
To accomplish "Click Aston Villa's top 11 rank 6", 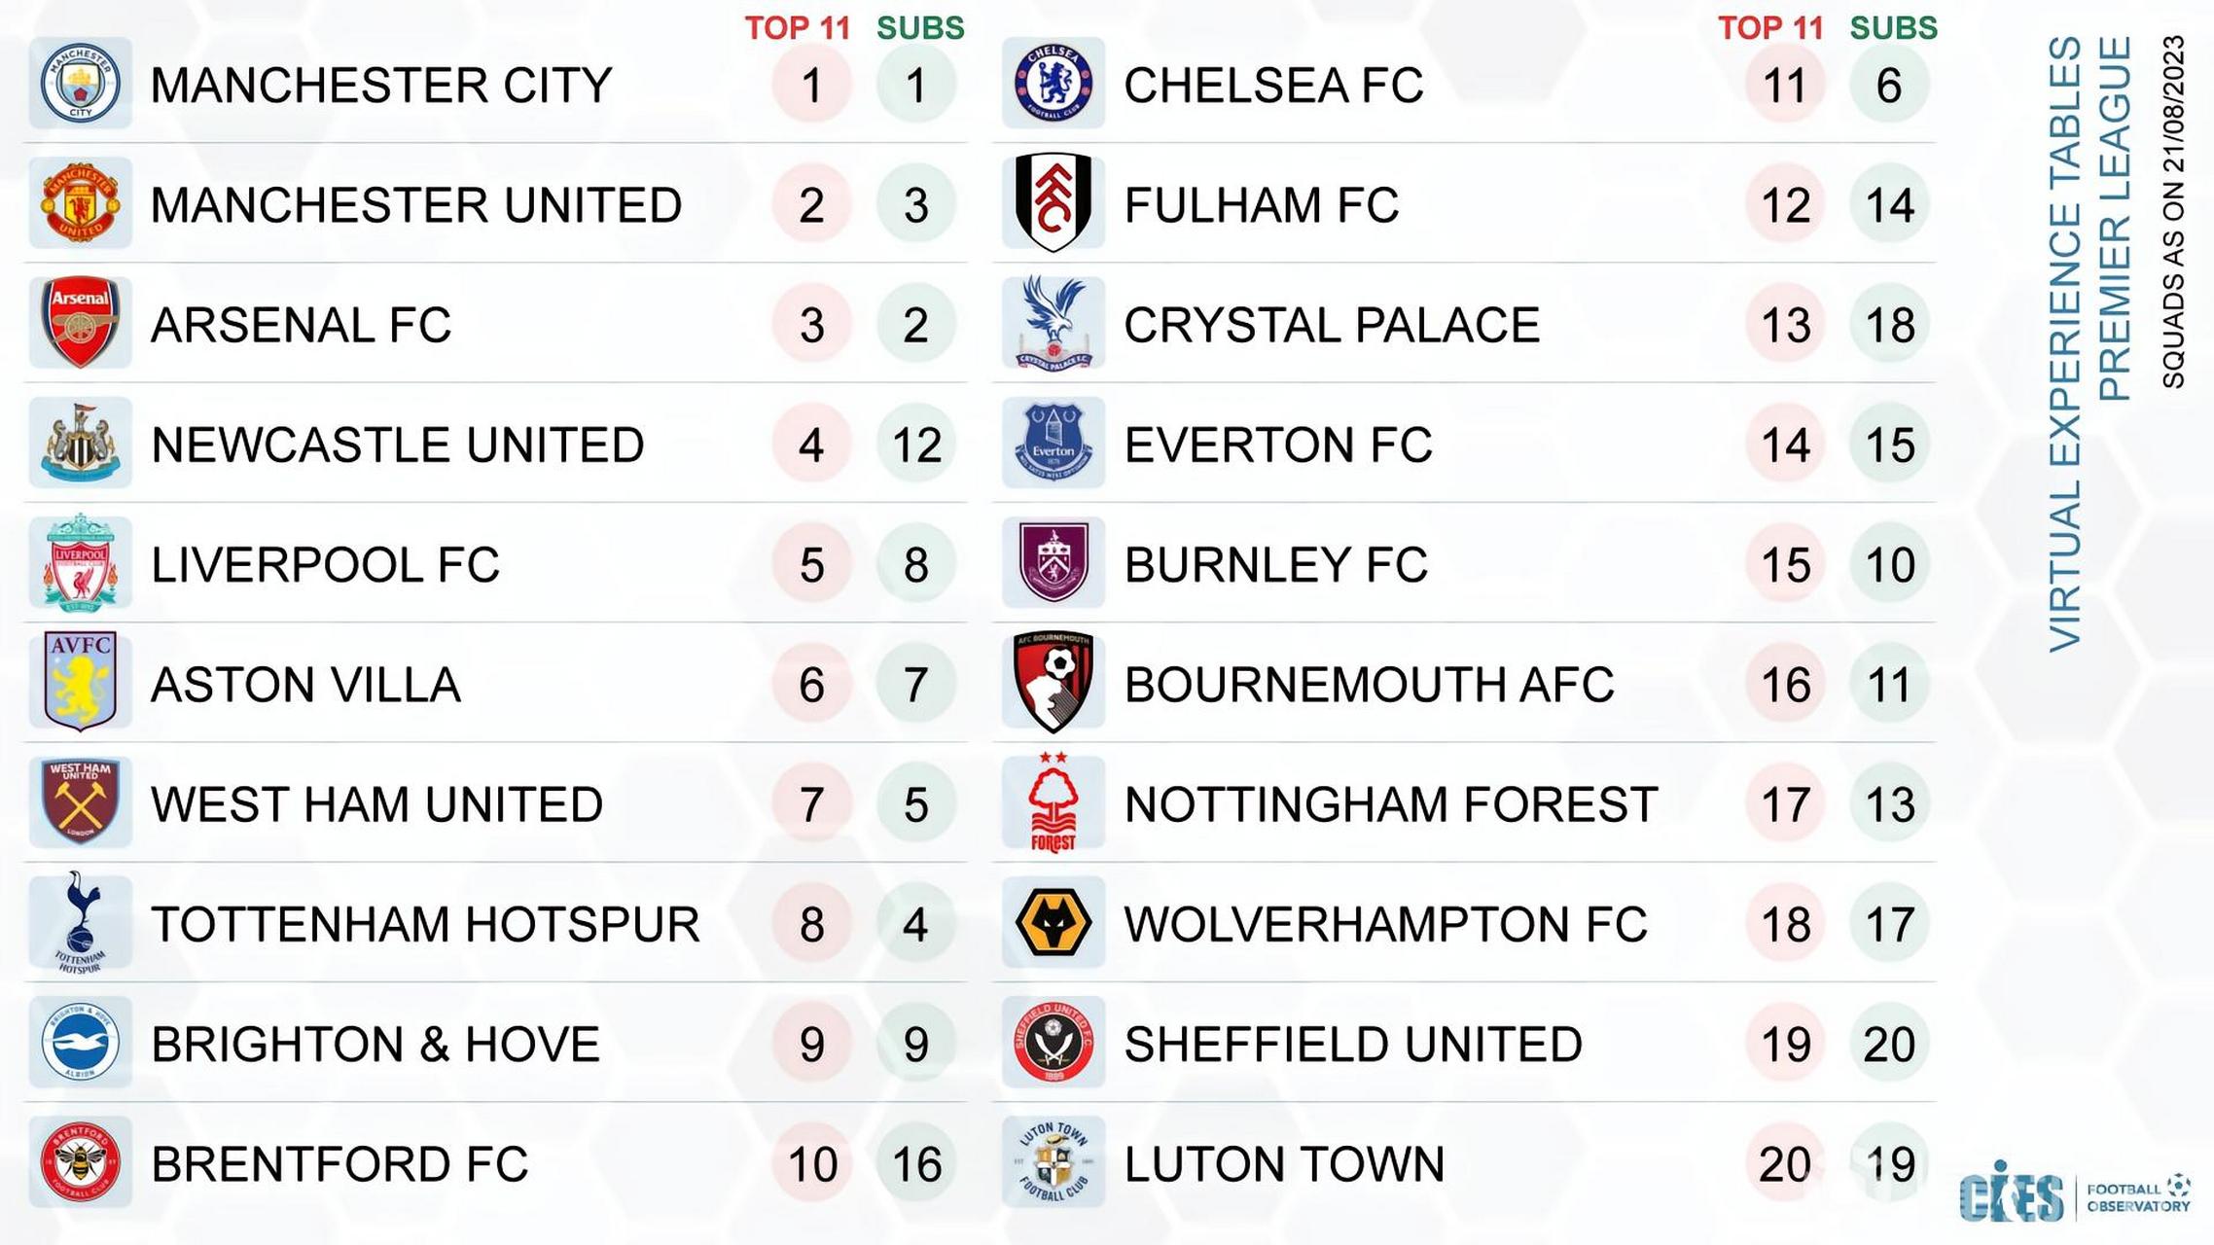I will 812,684.
